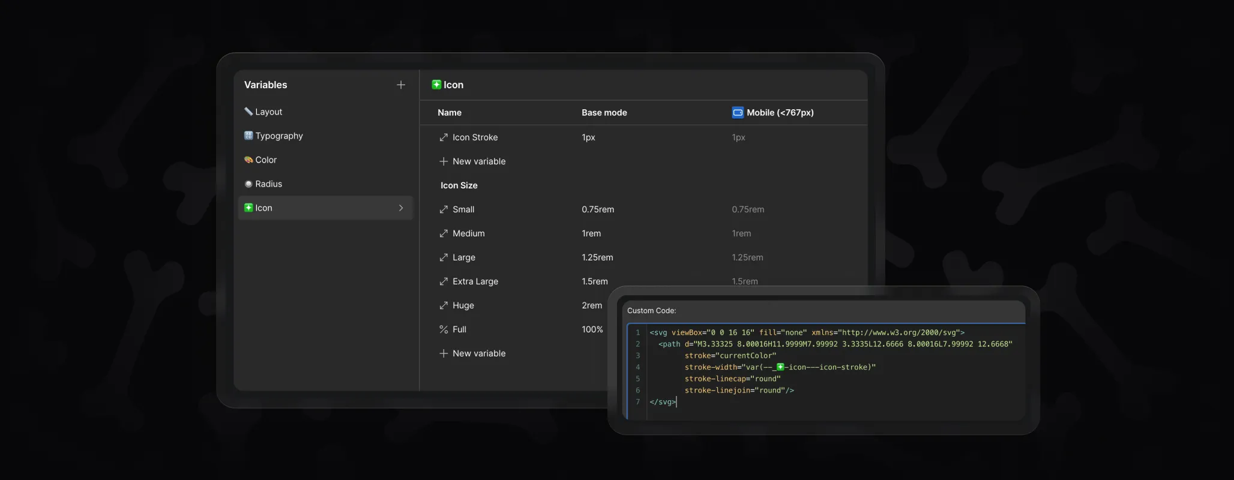
Task: Click the Icon Stroke size type icon
Action: click(x=444, y=137)
